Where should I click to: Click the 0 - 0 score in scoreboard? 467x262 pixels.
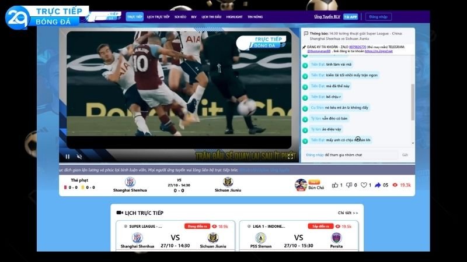coord(179,190)
